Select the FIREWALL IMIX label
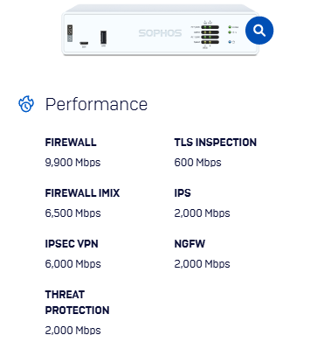This screenshot has height=363, width=317. tap(82, 193)
